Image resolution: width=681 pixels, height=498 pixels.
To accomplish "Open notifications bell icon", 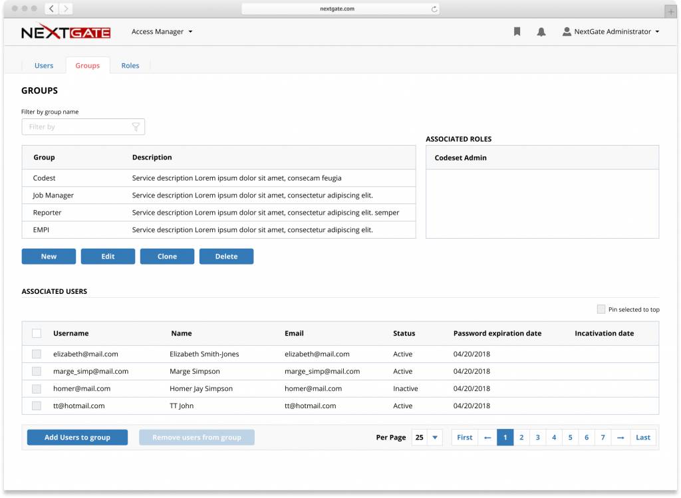I will [x=541, y=32].
